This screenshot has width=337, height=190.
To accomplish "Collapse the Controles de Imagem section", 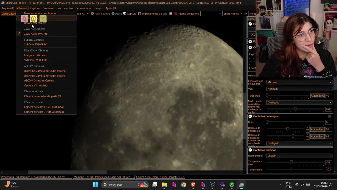I will pyautogui.click(x=250, y=116).
